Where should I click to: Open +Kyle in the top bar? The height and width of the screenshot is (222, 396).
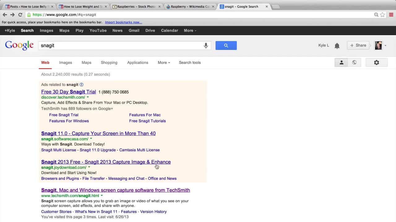point(10,31)
